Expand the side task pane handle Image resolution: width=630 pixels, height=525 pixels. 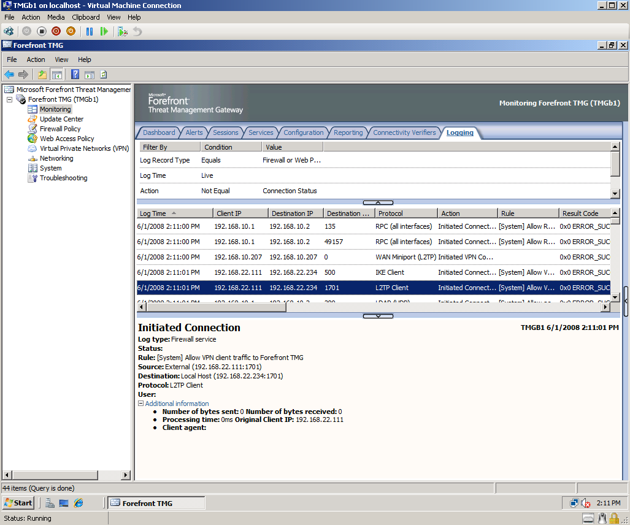tap(626, 301)
